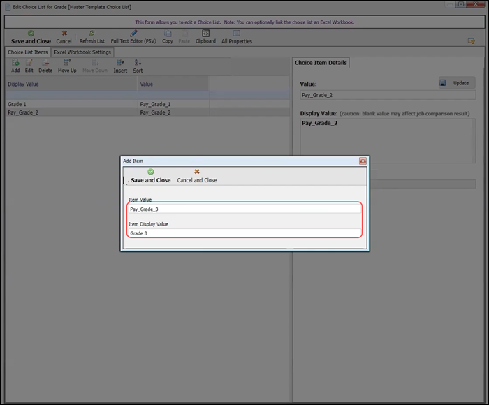489x405 pixels.
Task: Select the Choice List Items tab
Action: pyautogui.click(x=28, y=52)
